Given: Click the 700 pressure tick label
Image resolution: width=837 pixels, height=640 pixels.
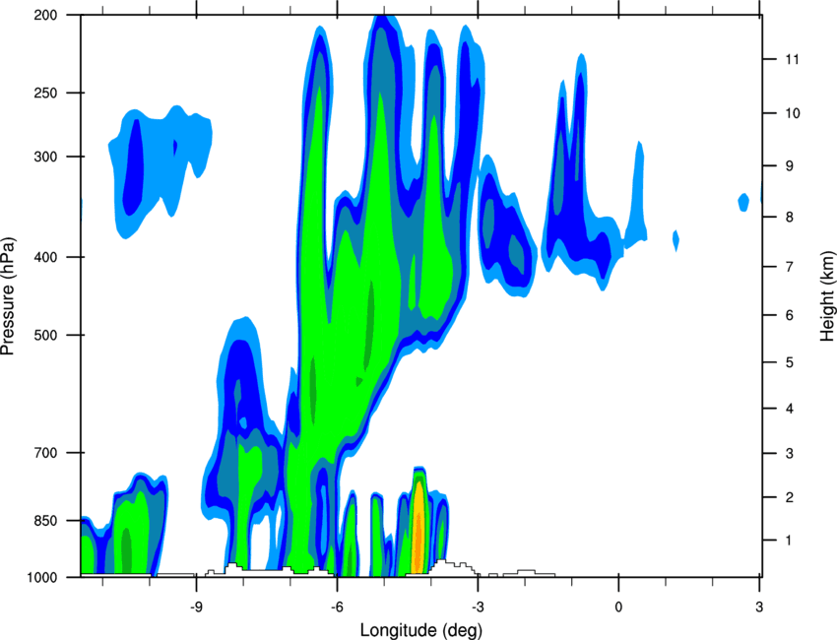Looking at the screenshot, I should (45, 453).
